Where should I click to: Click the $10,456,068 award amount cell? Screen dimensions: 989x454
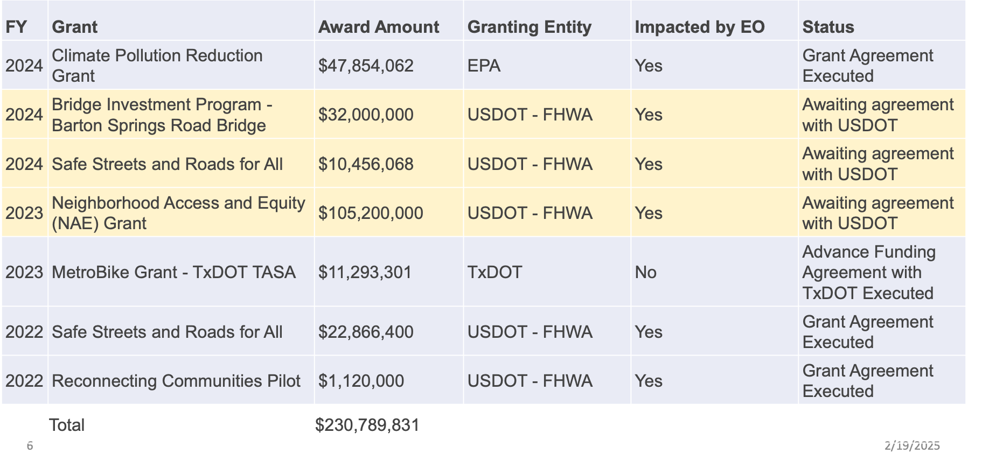click(x=366, y=164)
